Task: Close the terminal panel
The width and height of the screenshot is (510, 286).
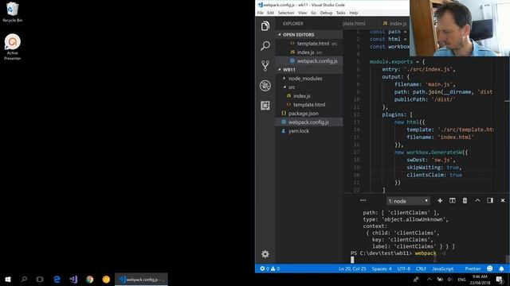Action: click(503, 201)
